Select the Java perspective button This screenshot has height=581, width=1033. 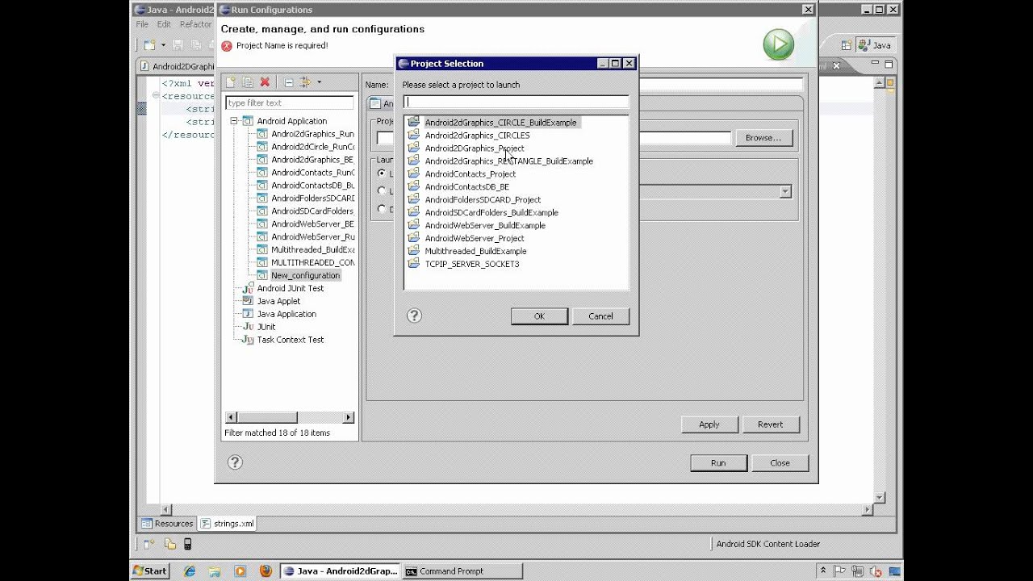[875, 46]
